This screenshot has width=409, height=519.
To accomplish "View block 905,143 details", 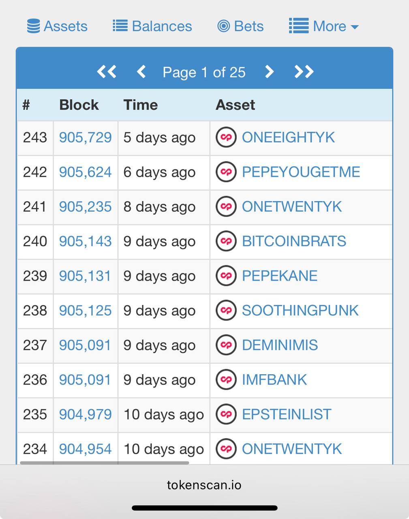I will coord(85,241).
